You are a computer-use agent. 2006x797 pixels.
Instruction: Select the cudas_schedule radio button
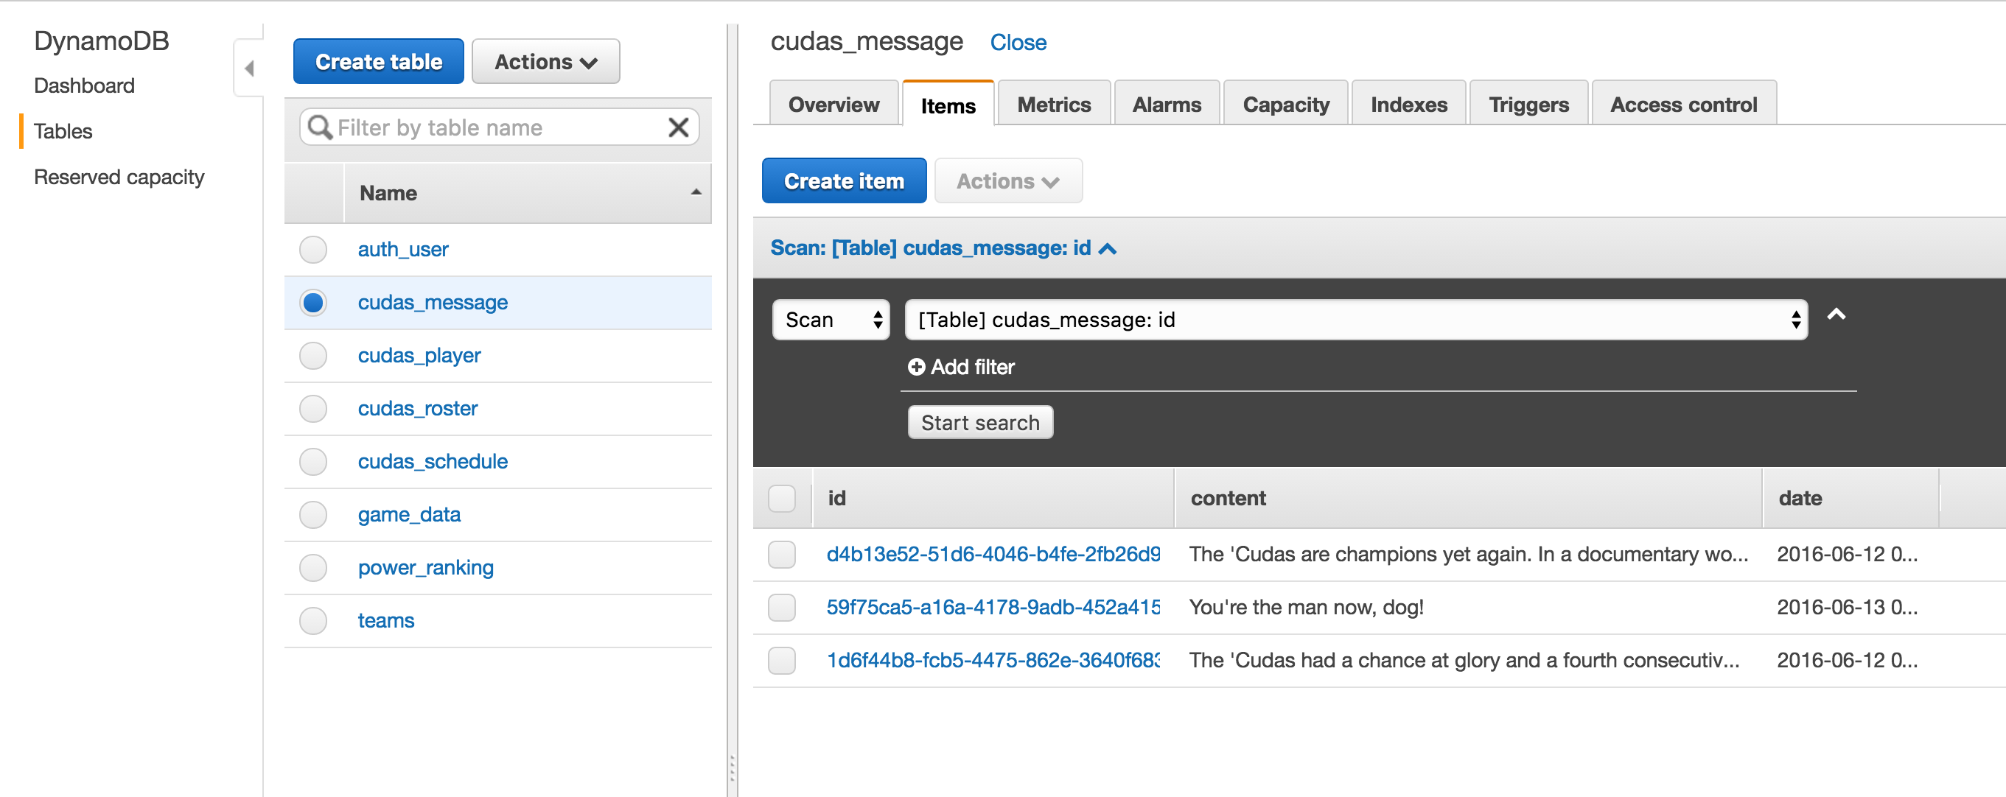point(313,462)
